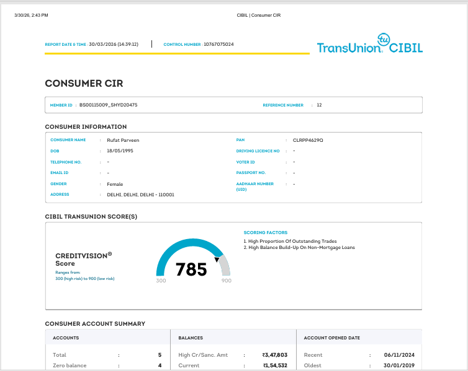
Task: Click the tu circle emblem in logo
Action: click(x=384, y=39)
